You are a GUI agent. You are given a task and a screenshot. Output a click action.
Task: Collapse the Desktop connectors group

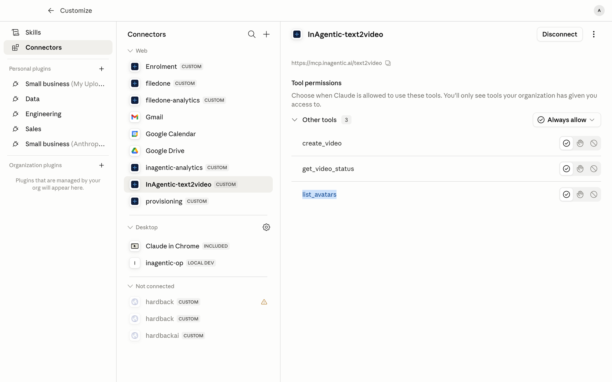coord(130,227)
